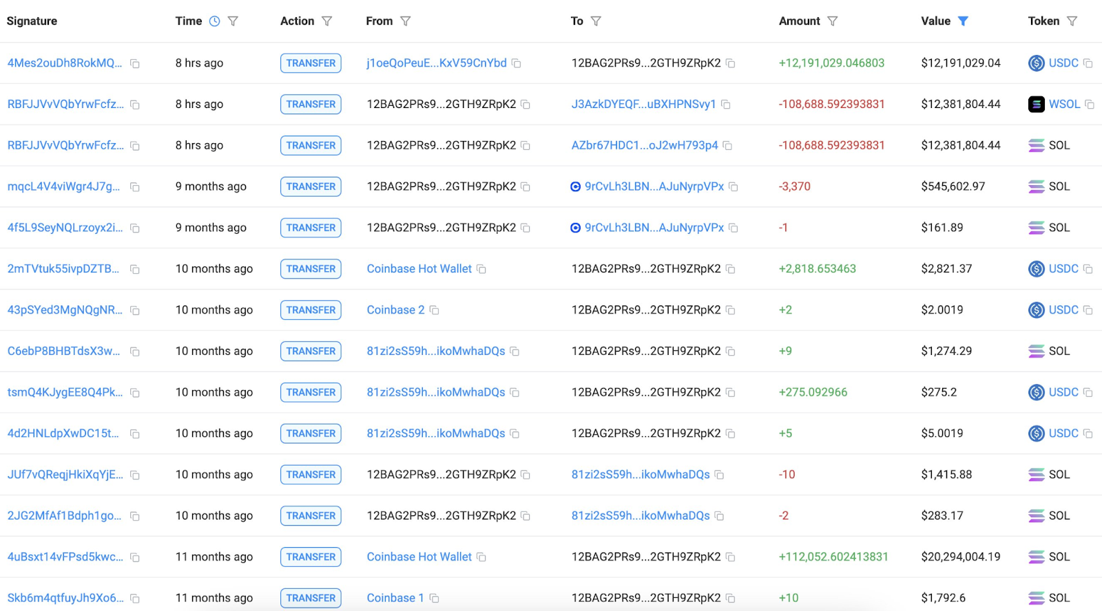Open the From column filter
Image resolution: width=1102 pixels, height=611 pixels.
(x=406, y=21)
